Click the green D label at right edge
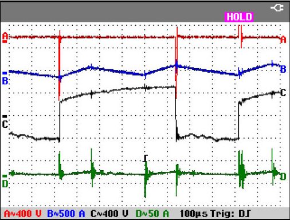The width and height of the screenshot is (290, 220). coord(283,177)
